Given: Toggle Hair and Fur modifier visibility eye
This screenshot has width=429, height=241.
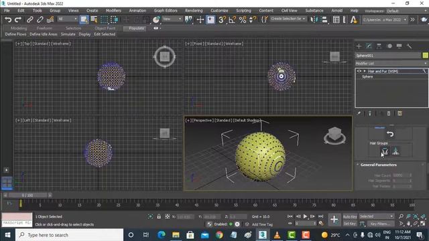Looking at the screenshot, I should [359, 71].
